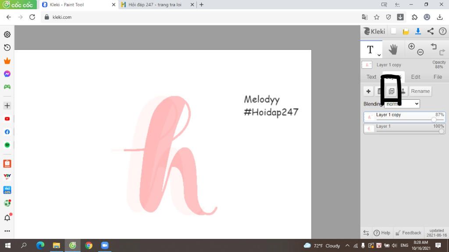Open the sidebar more options dots
The width and height of the screenshot is (449, 252).
7,231
